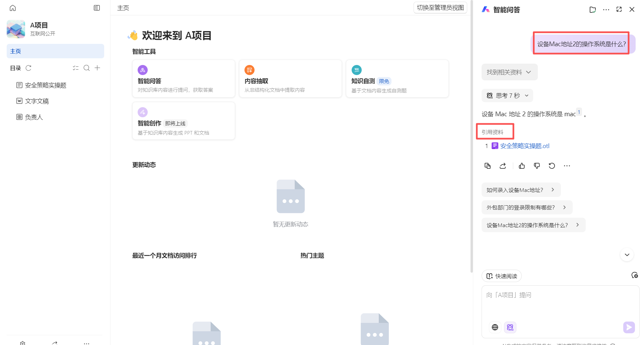
Task: Open knowledge base settings gear icon
Action: click(23, 343)
